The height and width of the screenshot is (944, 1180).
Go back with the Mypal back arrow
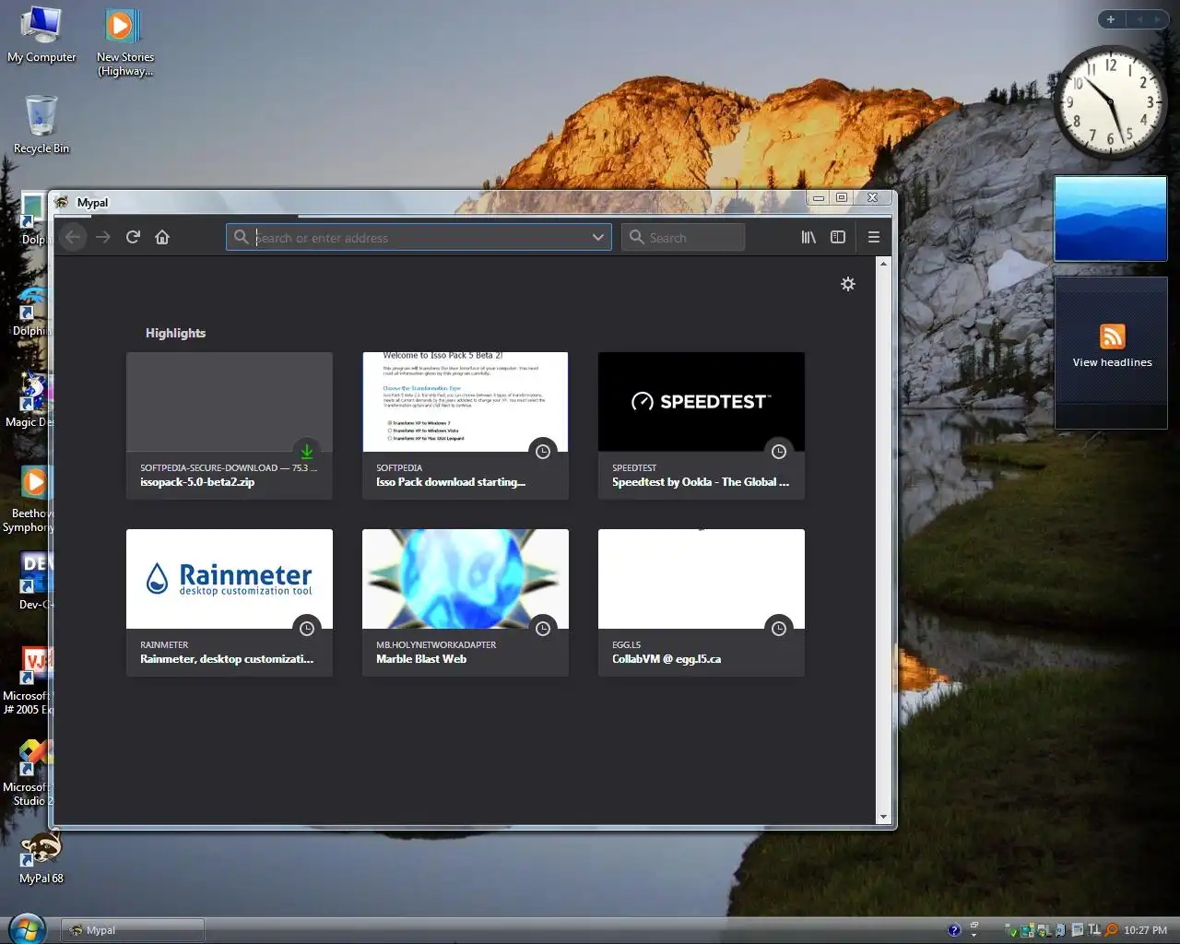click(x=74, y=237)
